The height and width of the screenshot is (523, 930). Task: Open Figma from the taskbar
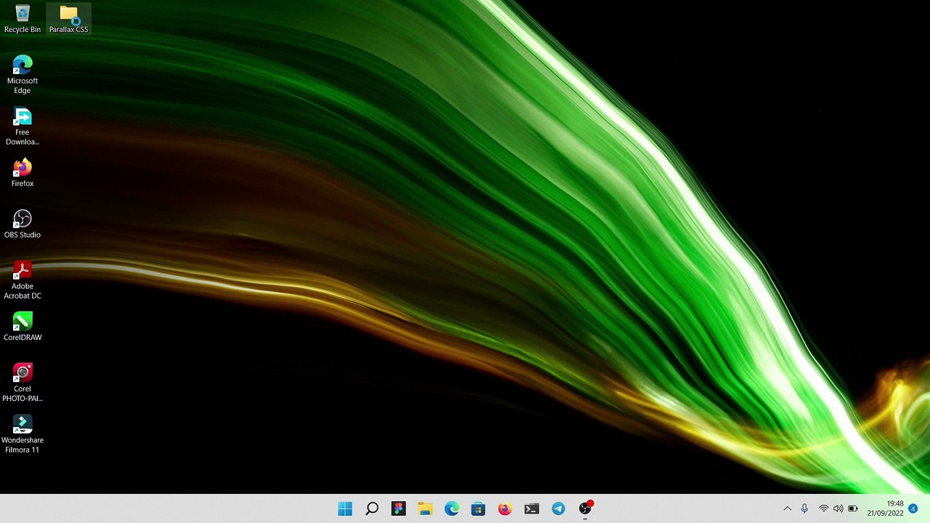[398, 508]
